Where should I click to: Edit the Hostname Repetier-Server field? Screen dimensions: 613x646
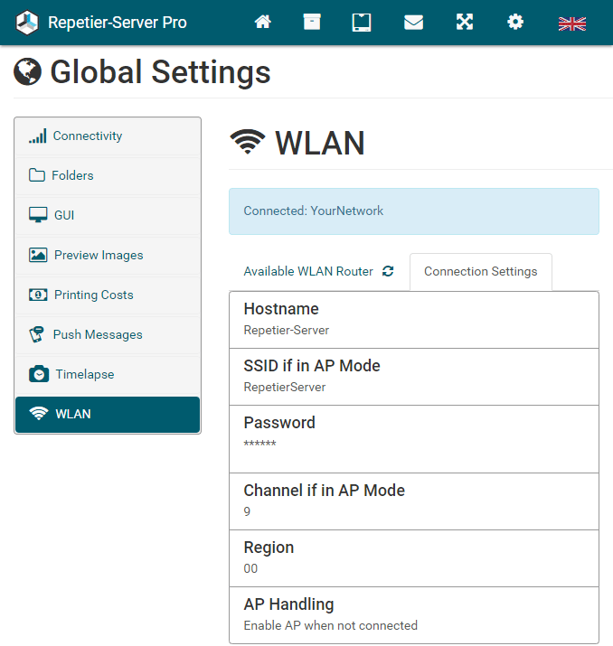414,320
